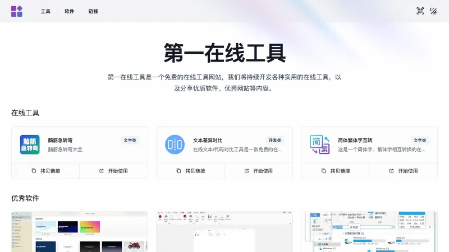Click the purple site logo in header
449x252 pixels.
tap(17, 11)
